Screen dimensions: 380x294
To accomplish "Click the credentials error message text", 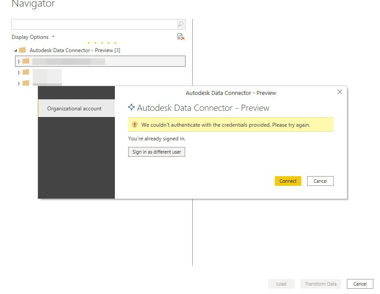I will click(x=226, y=125).
